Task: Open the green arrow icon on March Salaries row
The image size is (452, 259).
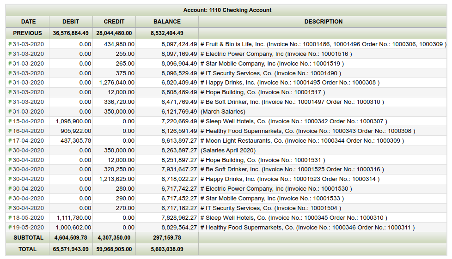Action: 10,112
